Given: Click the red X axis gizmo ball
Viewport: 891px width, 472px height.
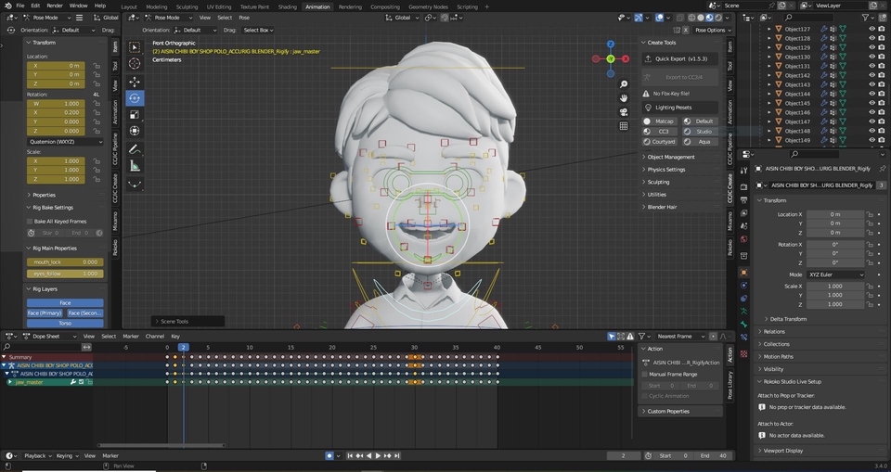Looking at the screenshot, I should 626,58.
